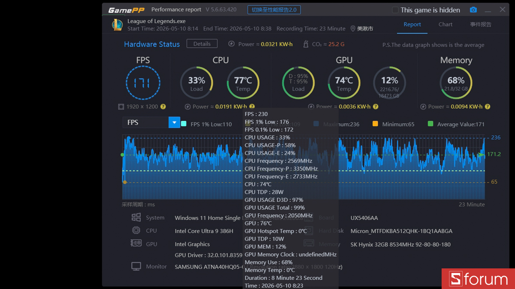Click the CPU power icon under CPU gauges
Image resolution: width=515 pixels, height=289 pixels.
click(x=188, y=106)
